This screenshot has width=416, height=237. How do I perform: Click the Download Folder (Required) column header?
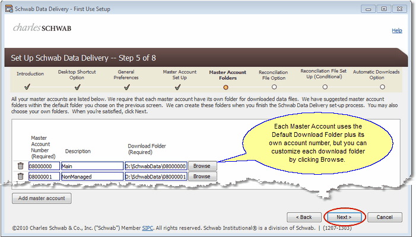tap(147, 149)
